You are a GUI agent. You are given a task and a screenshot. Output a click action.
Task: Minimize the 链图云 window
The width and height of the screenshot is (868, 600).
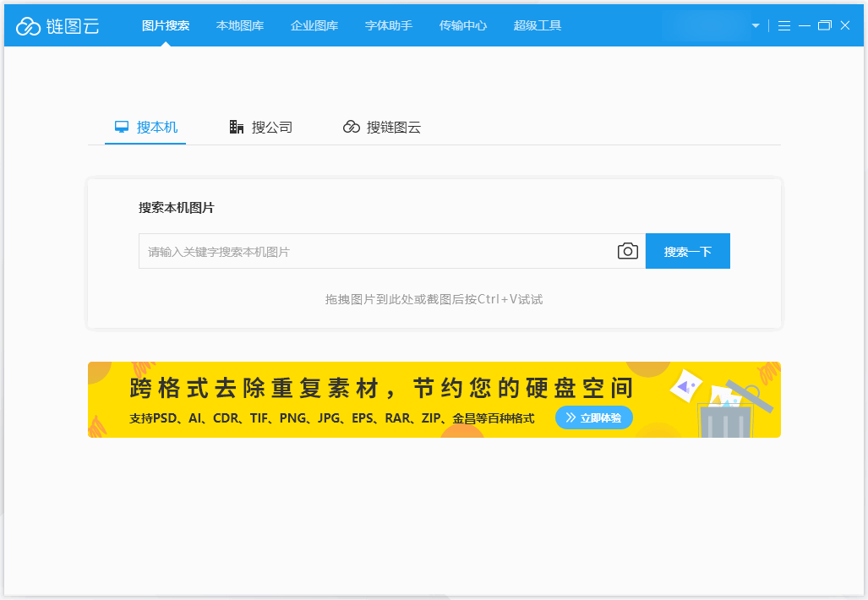pos(805,25)
